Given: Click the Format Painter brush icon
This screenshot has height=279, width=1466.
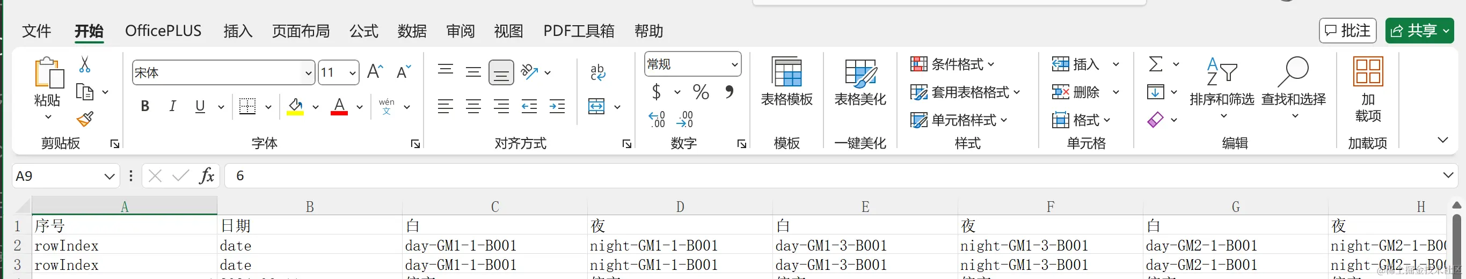Looking at the screenshot, I should click(85, 119).
